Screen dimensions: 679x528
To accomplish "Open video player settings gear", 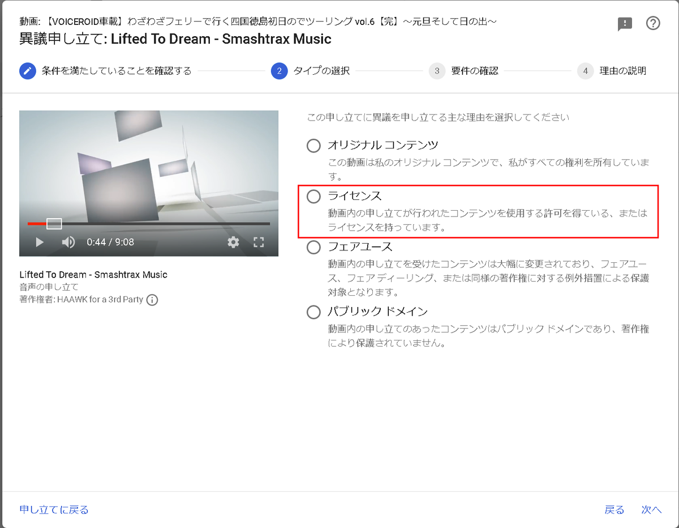I will pos(233,242).
